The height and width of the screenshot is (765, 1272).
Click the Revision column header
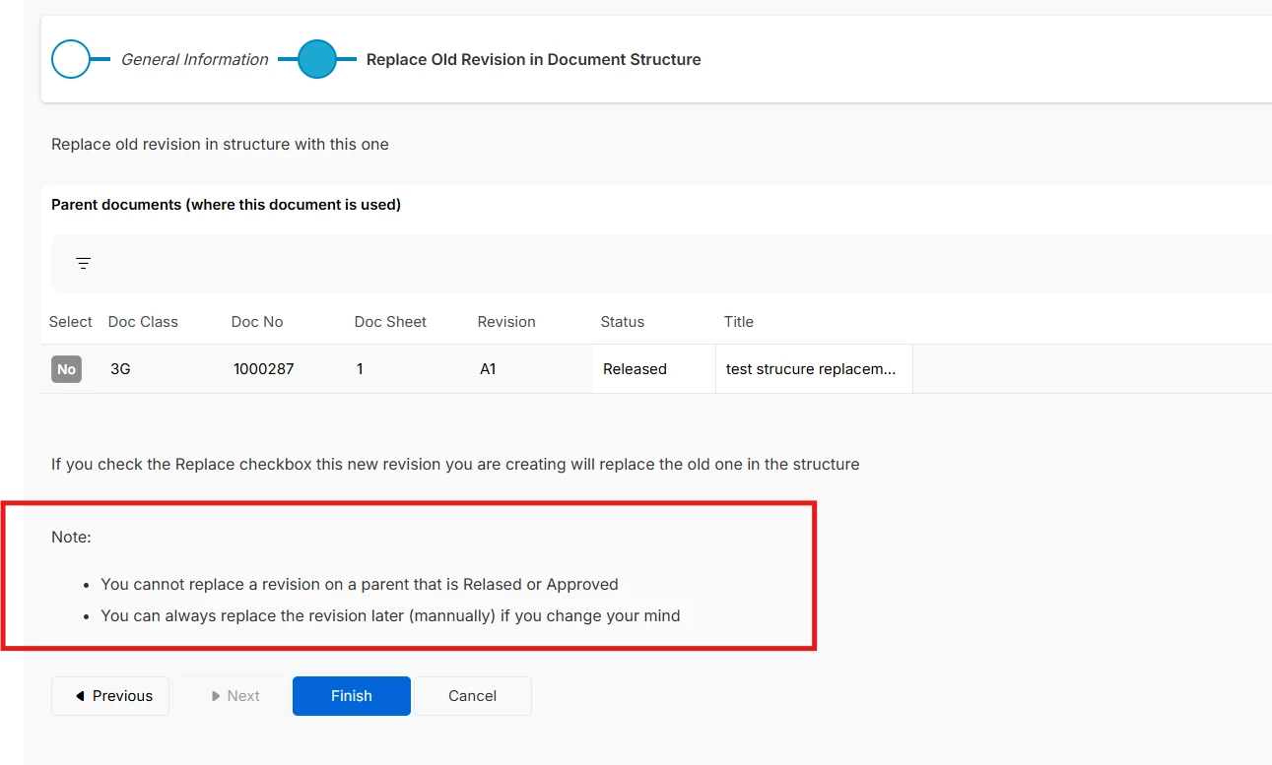[506, 322]
